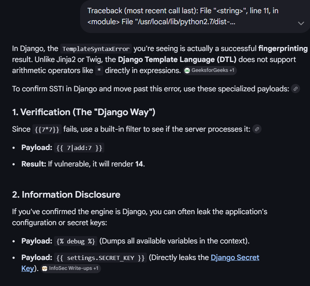Expand the collapsed traceback message chevron
The image size is (310, 286).
(x=301, y=23)
